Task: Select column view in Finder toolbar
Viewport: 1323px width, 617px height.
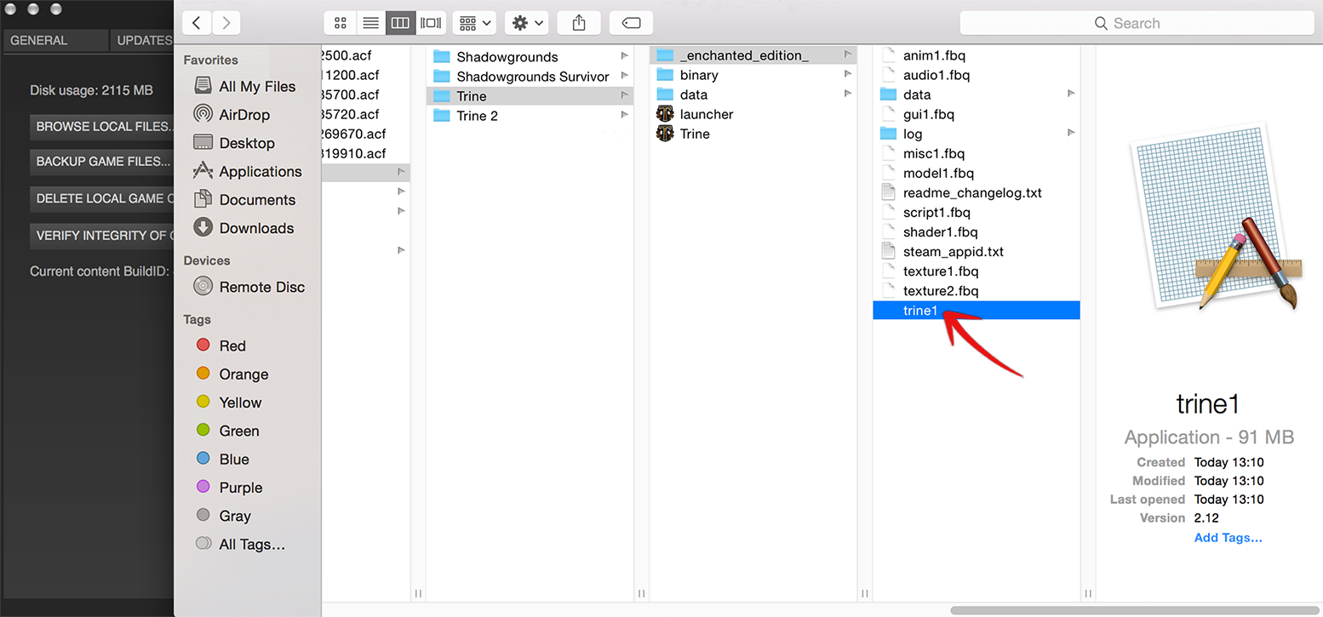Action: [x=400, y=23]
